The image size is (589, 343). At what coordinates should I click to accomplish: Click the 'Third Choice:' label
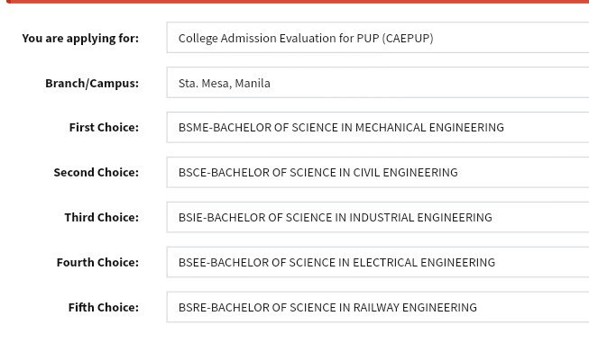102,218
